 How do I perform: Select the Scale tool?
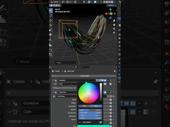51,30
